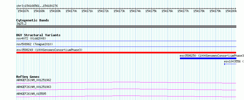
Task: Open variant nsv4072 (Kidd2008) label
Action: pyautogui.click(x=31, y=38)
